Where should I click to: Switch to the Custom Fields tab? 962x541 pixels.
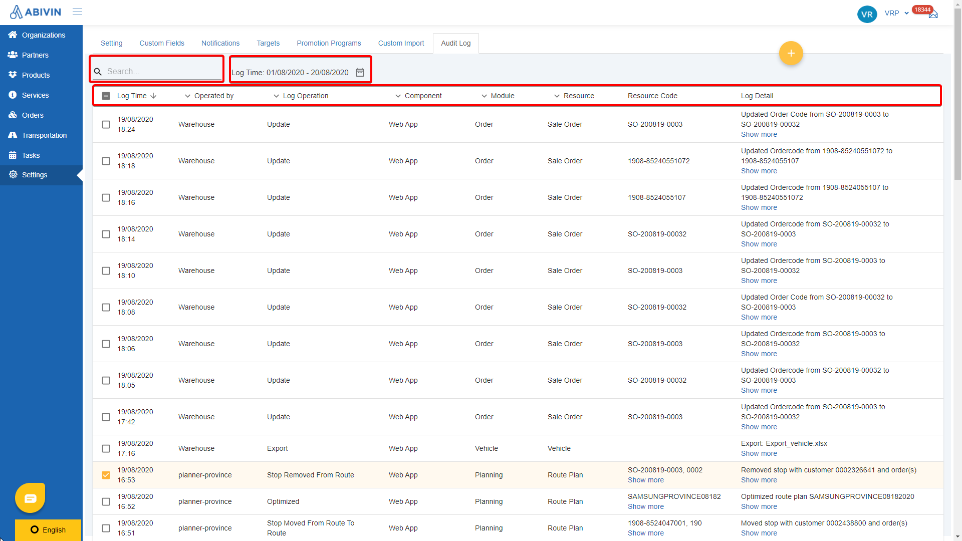(x=162, y=43)
